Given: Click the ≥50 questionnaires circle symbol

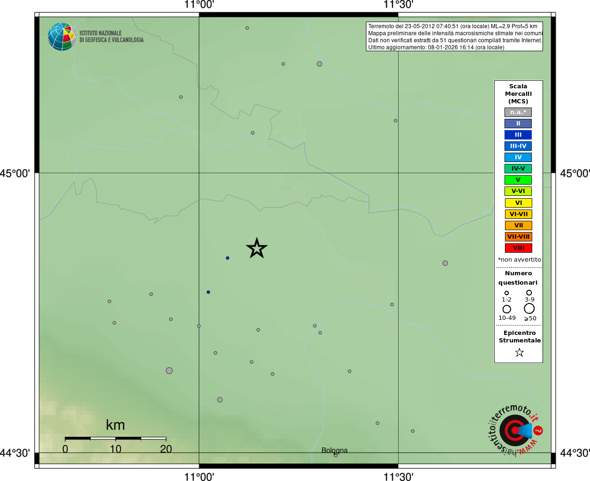Looking at the screenshot, I should pos(529,309).
